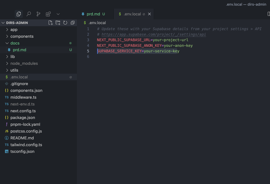270x184 pixels.
Task: Collapse all folders in explorer
Action: pyautogui.click(x=73, y=23)
